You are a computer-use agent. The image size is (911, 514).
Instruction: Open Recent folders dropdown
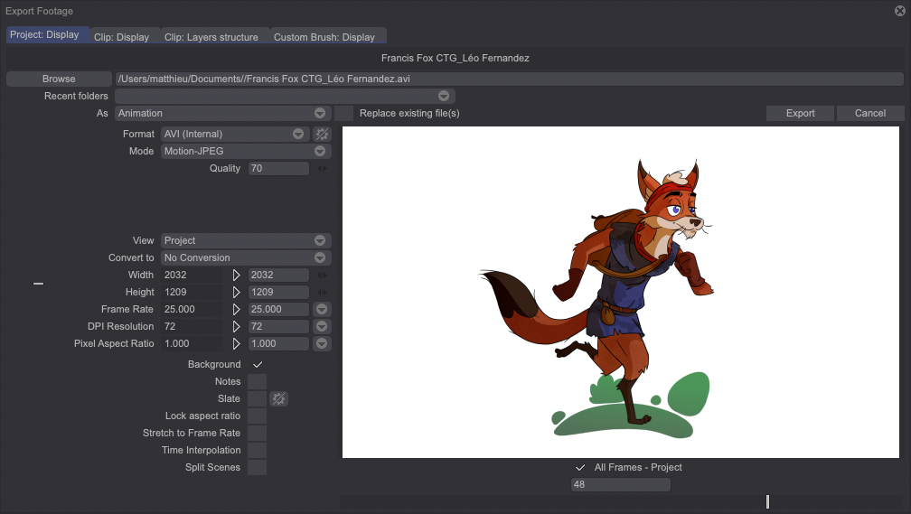pyautogui.click(x=285, y=96)
